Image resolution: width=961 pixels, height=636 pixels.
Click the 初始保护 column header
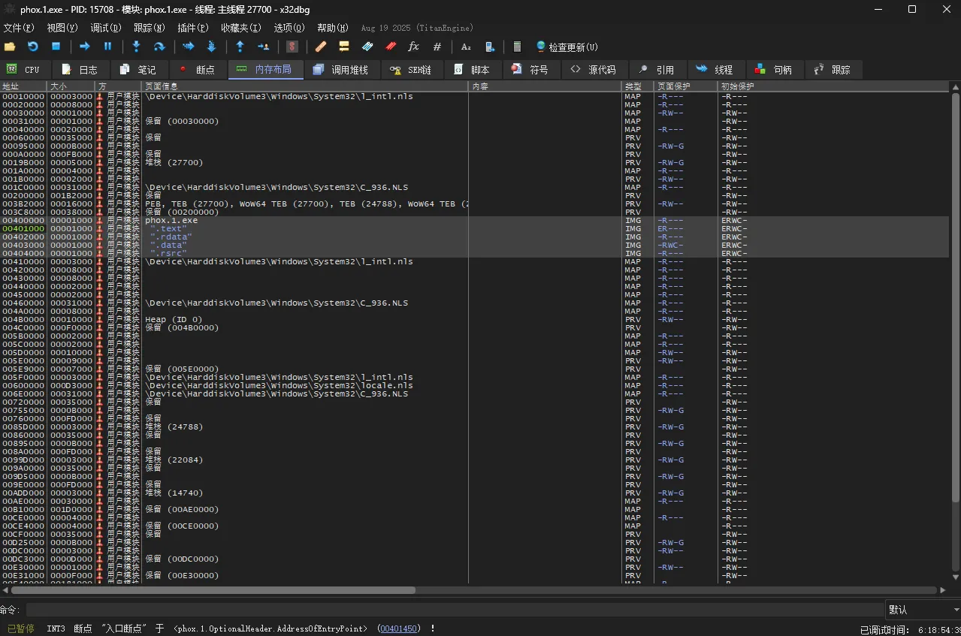pyautogui.click(x=832, y=86)
